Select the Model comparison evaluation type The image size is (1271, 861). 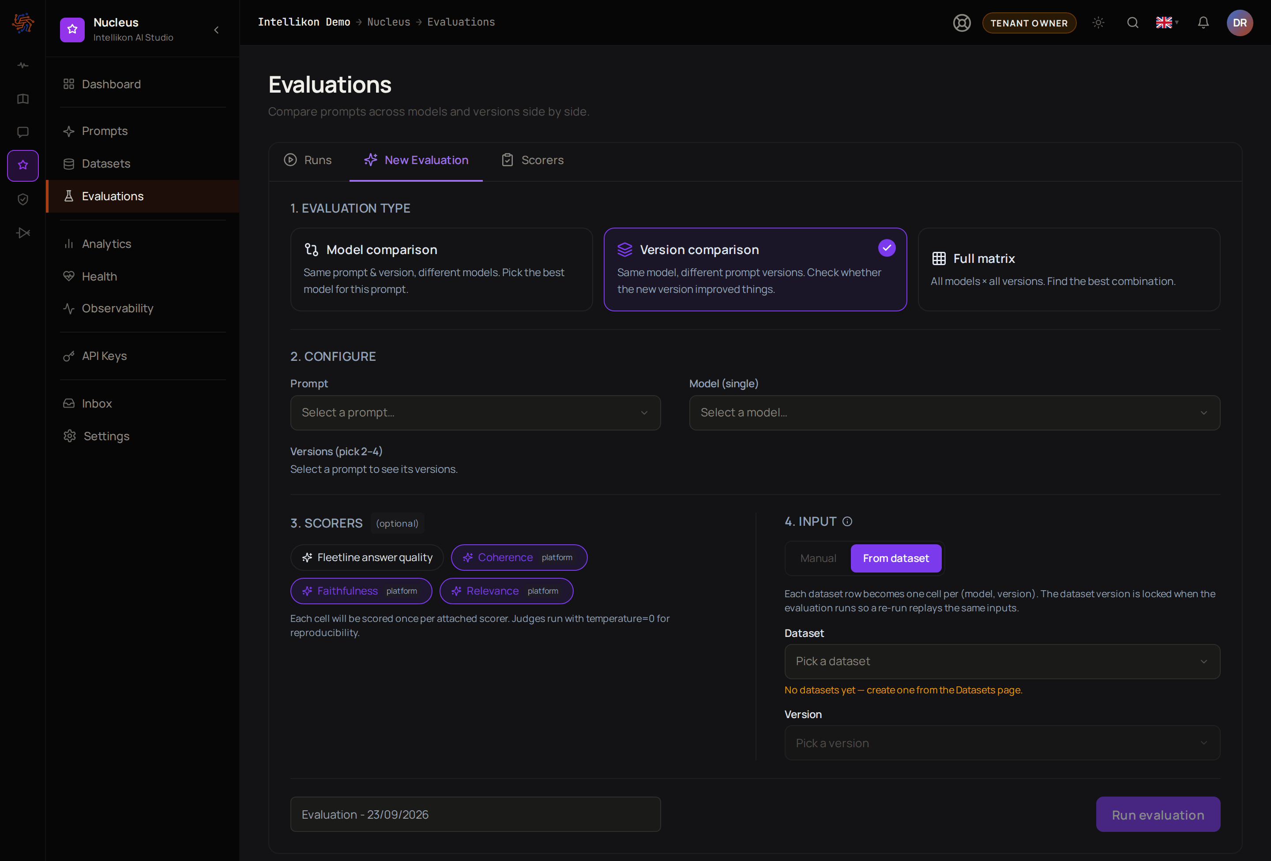(441, 270)
